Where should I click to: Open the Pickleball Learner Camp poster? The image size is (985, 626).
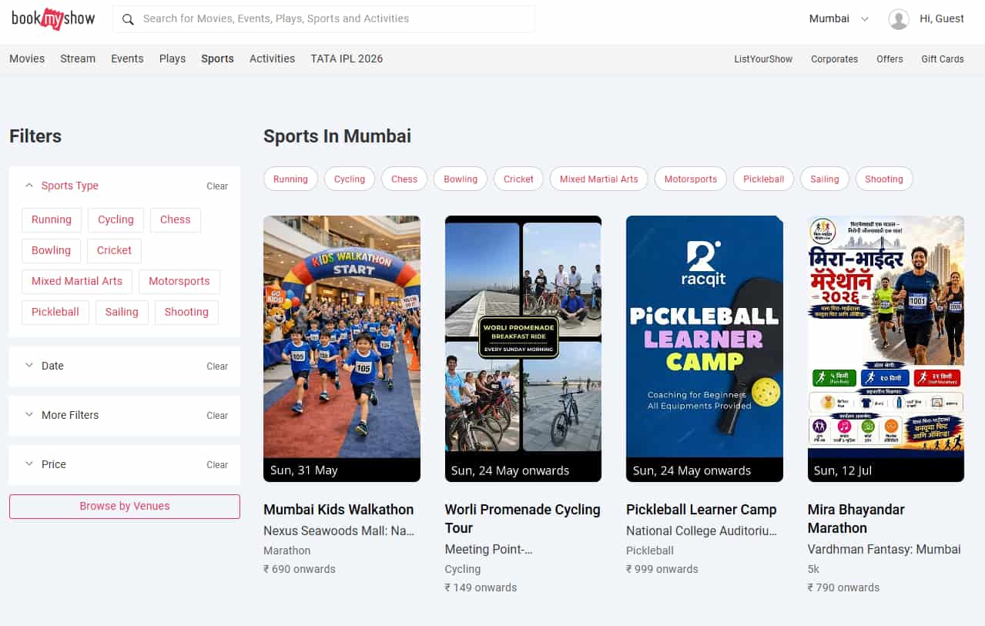click(x=705, y=349)
